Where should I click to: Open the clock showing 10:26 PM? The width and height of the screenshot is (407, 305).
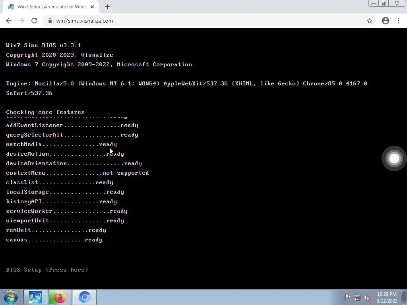click(x=387, y=297)
